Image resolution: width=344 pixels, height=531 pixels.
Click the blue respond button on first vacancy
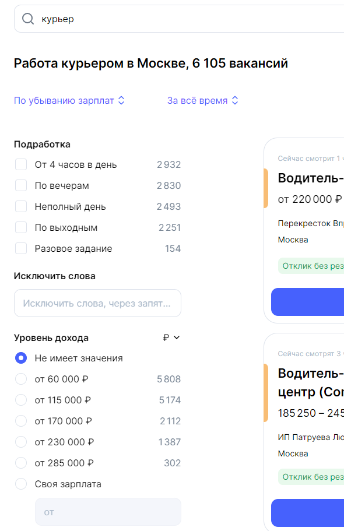point(307,302)
